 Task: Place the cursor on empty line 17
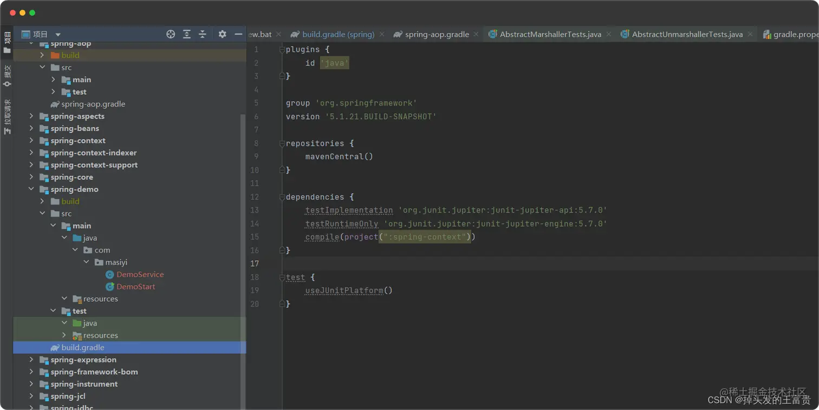click(x=550, y=264)
